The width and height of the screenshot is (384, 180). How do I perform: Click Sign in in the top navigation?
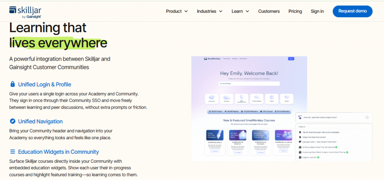pyautogui.click(x=317, y=11)
